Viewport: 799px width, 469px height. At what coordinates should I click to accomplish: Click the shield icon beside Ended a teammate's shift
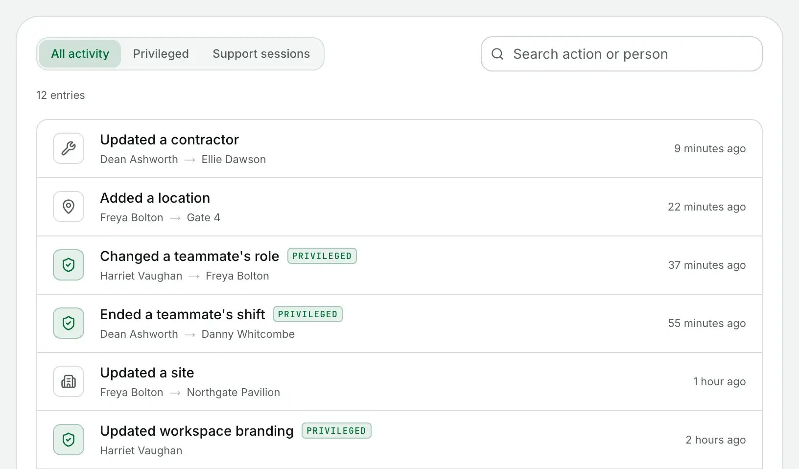click(x=69, y=323)
